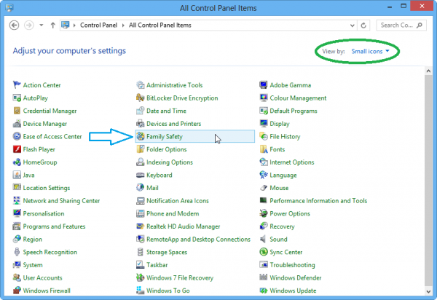Click the vertical scrollbar thumb
Screen dimensions: 437x300
click(x=428, y=181)
